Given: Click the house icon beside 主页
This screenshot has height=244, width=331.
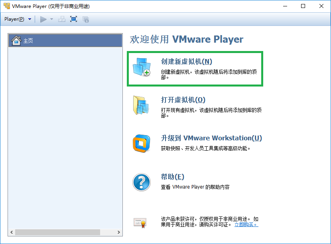Looking at the screenshot, I should 16,40.
